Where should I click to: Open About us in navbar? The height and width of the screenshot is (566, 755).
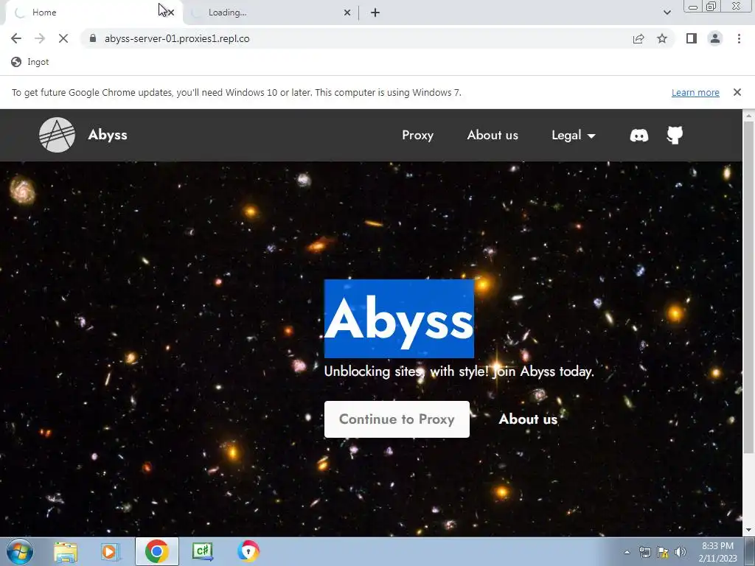[492, 136]
